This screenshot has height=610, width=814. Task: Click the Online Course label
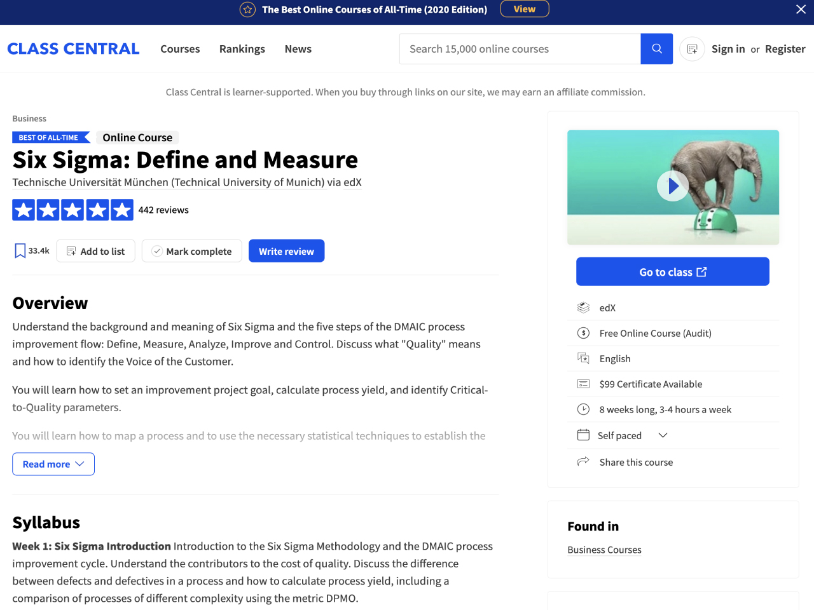(x=137, y=137)
